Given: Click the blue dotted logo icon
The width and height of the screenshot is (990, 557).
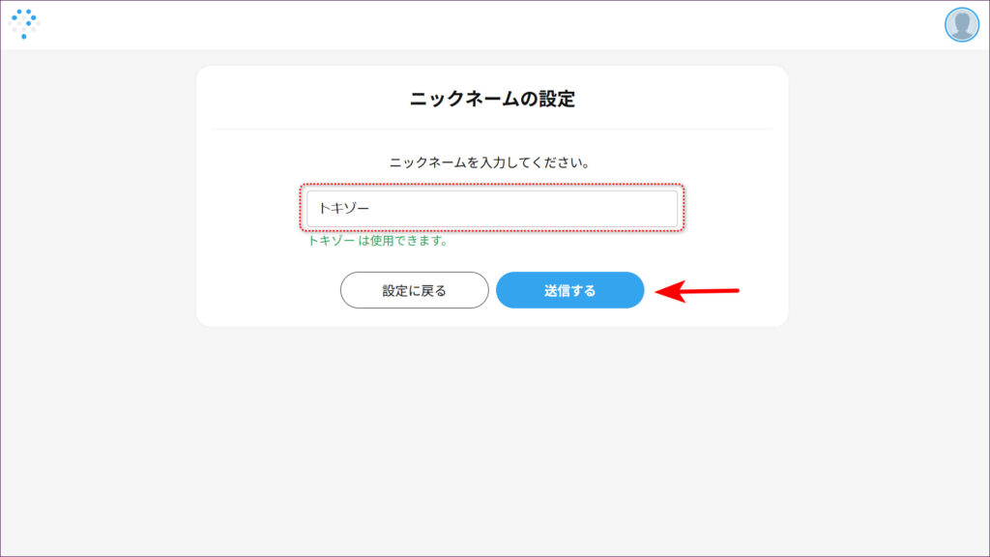Looking at the screenshot, I should pos(23,23).
